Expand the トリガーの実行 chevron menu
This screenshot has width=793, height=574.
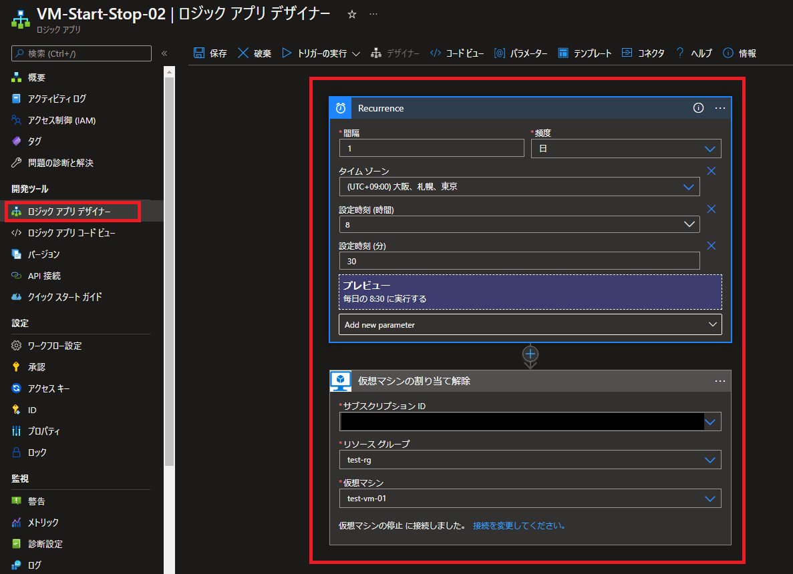[356, 53]
